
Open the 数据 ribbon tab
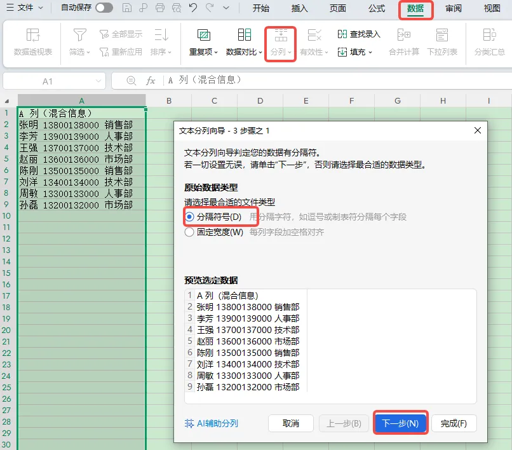(x=415, y=9)
